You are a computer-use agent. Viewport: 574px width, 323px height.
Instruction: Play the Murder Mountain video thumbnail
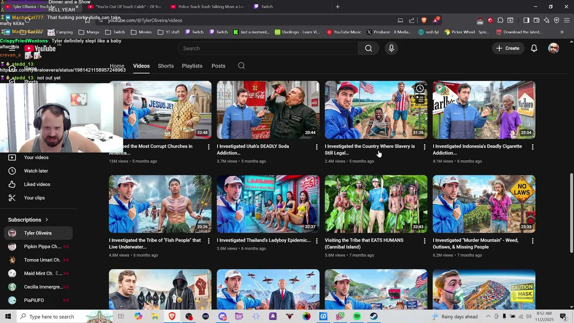484,204
